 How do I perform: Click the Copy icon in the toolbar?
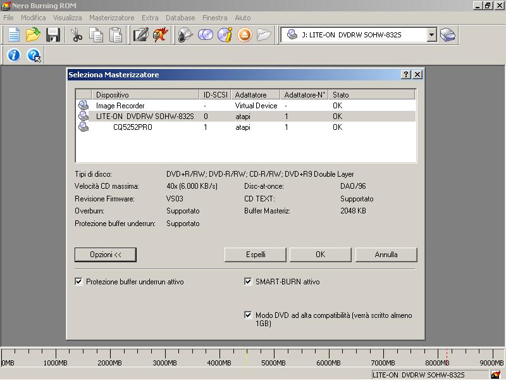(96, 35)
